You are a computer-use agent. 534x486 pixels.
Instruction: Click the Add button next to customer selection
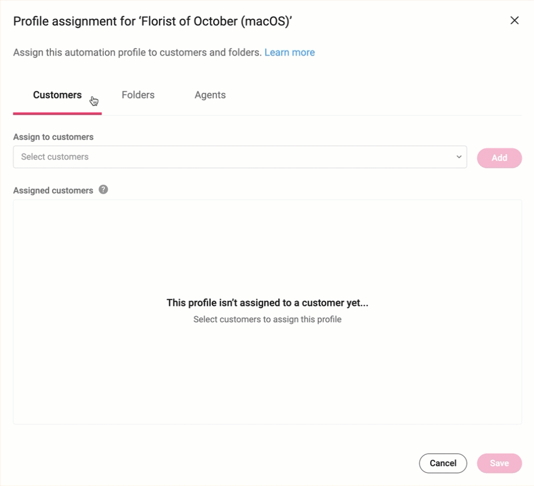pyautogui.click(x=499, y=157)
